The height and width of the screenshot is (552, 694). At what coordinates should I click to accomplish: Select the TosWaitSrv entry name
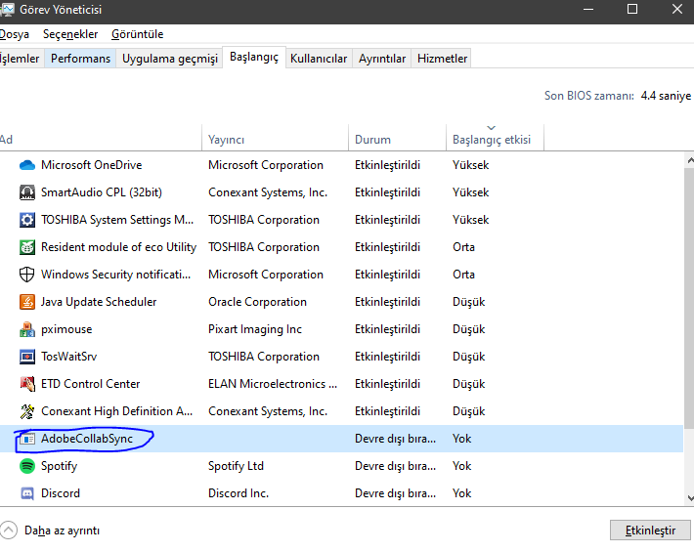pyautogui.click(x=68, y=357)
